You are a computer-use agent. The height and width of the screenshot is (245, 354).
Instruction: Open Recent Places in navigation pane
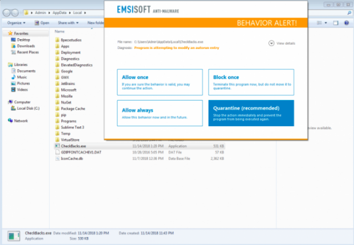[x=28, y=52]
